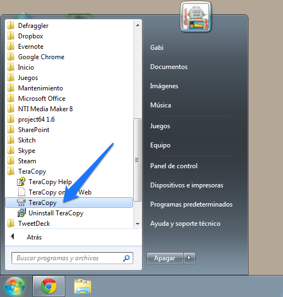Click the NTI Media Maker 8 folder icon

10,108
